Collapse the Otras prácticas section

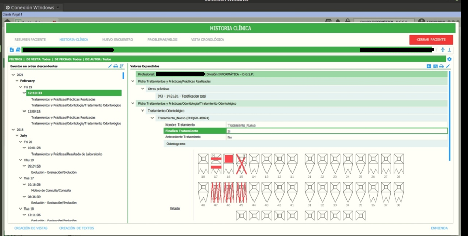point(143,89)
